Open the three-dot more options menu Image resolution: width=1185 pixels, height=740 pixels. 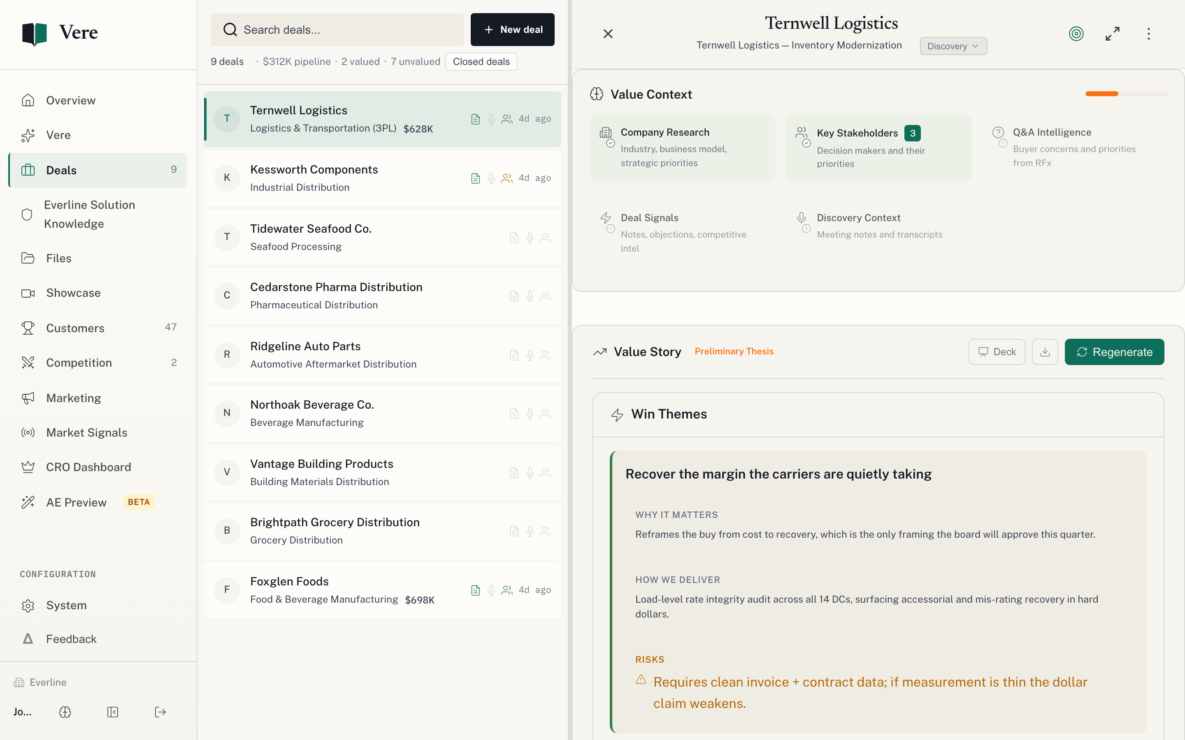[1149, 34]
